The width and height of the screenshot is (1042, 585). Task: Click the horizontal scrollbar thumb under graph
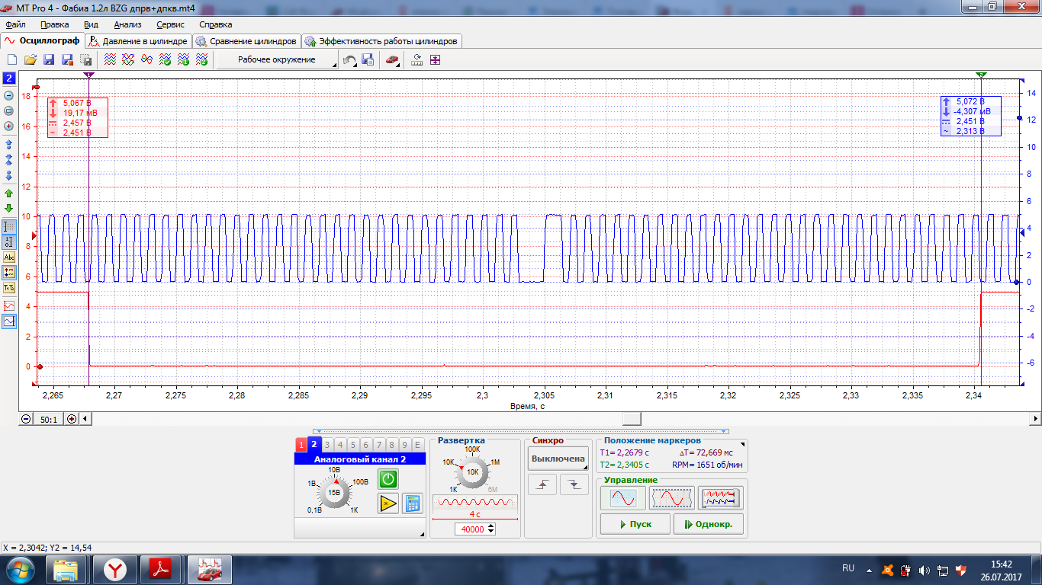(x=632, y=419)
